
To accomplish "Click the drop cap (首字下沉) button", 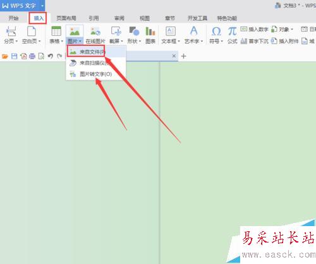I will (x=254, y=41).
